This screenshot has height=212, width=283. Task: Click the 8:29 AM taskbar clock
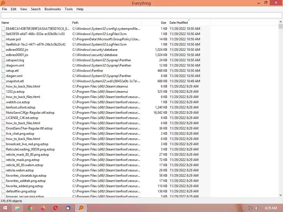point(271,208)
